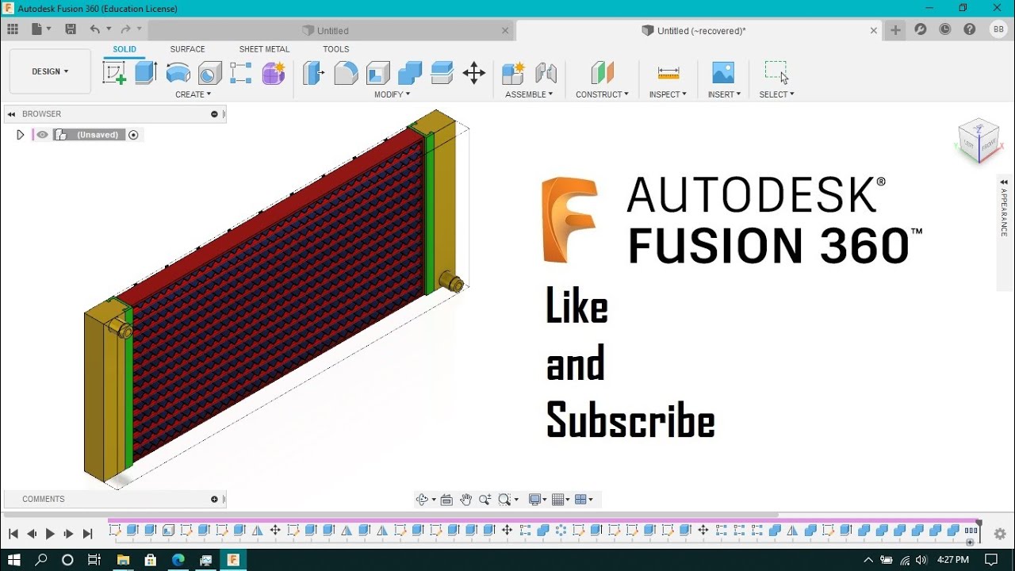Viewport: 1015px width, 571px height.
Task: Select the Midplane construct tool
Action: pos(603,73)
